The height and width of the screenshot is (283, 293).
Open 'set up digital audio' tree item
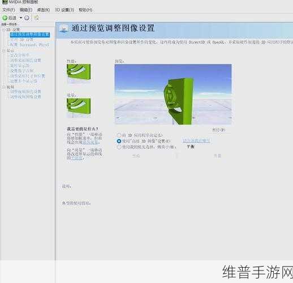[x=21, y=71]
